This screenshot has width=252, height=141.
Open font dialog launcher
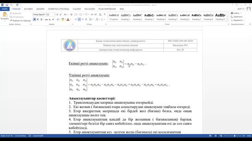click(x=72, y=24)
